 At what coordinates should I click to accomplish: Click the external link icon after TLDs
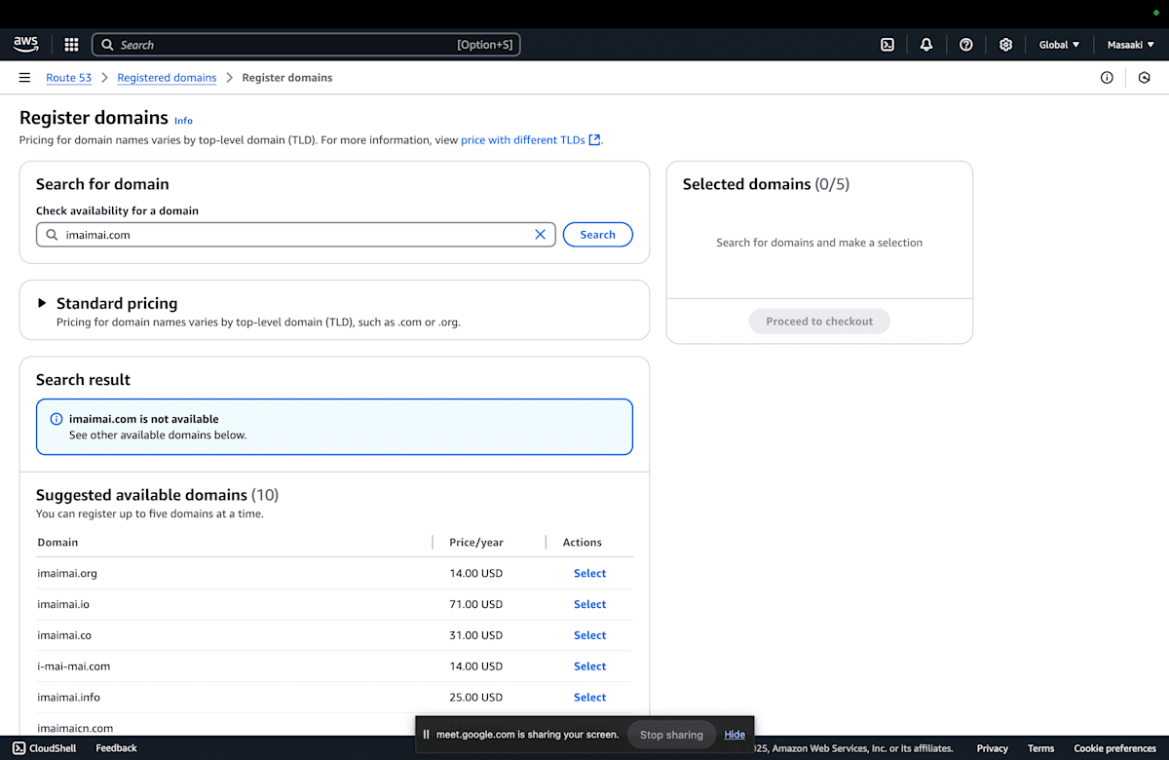click(x=594, y=140)
